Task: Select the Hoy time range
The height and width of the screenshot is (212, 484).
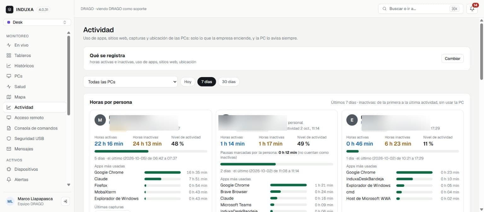Action: tap(188, 82)
